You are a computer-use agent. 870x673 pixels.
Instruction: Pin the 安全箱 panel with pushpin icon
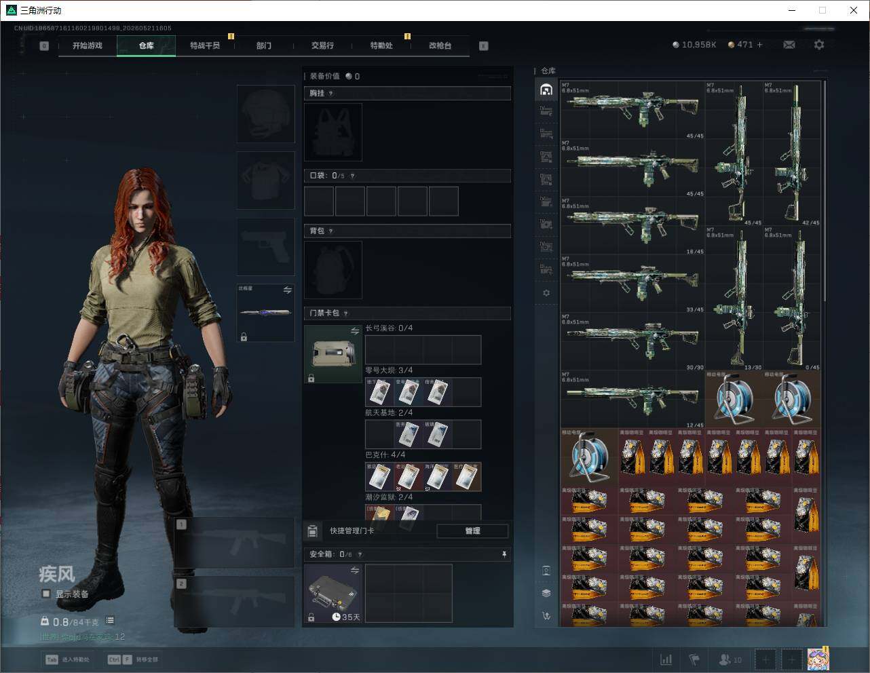pos(504,554)
